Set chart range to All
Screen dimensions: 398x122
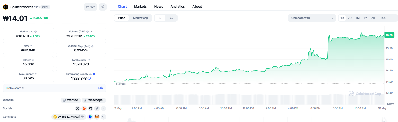coord(373,18)
